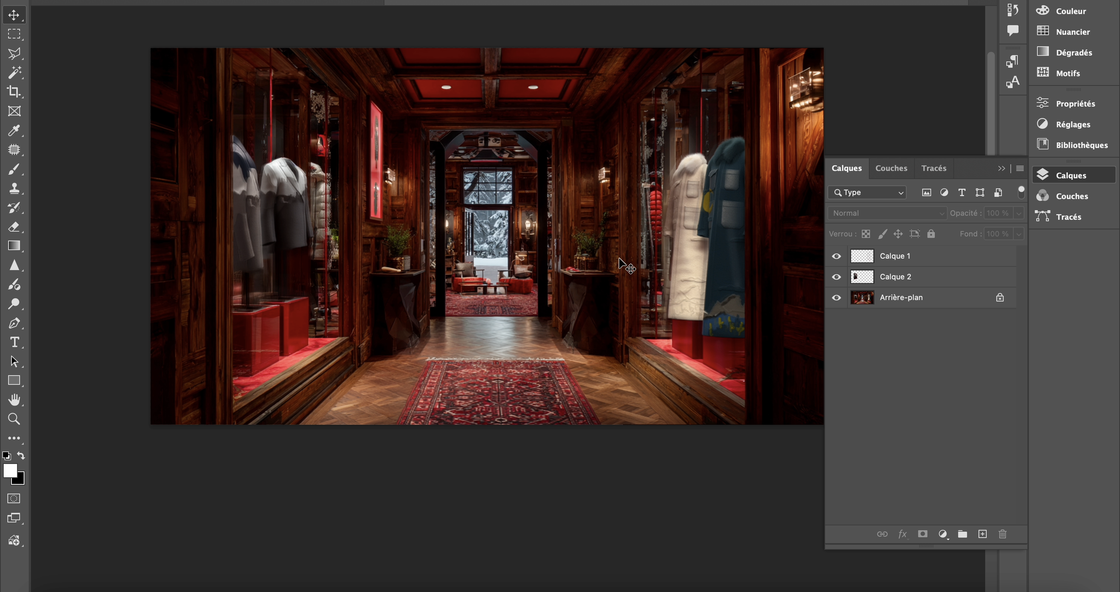
Task: Switch to the Tracés tab
Action: pos(933,168)
